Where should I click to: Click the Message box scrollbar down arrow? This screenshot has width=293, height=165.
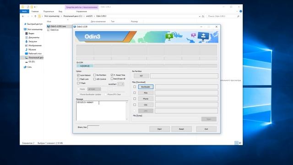tap(127, 119)
